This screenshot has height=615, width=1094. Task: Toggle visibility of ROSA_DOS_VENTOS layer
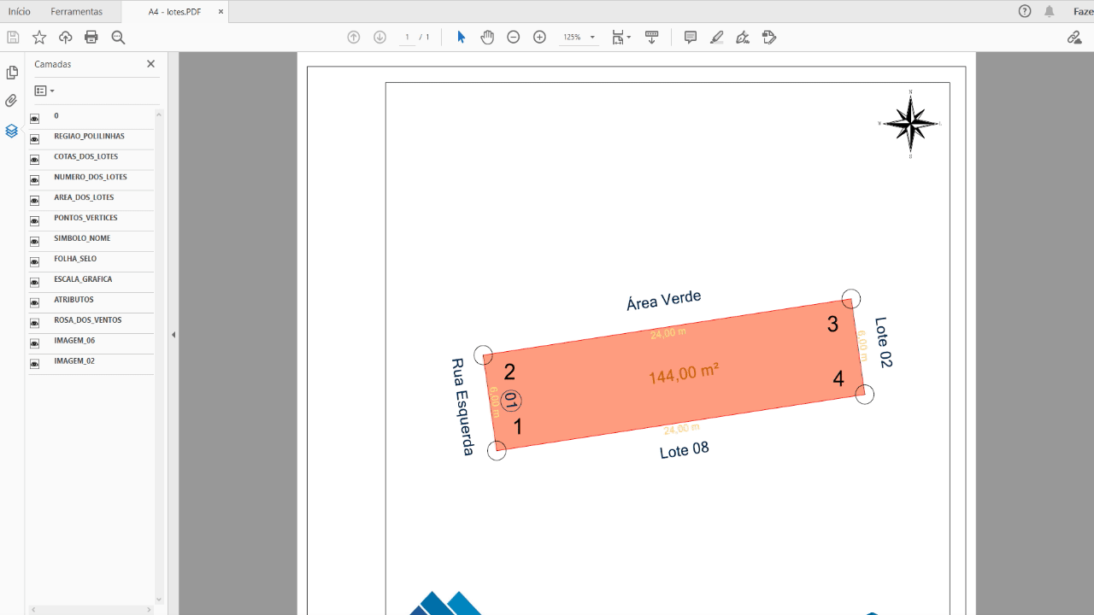[35, 323]
